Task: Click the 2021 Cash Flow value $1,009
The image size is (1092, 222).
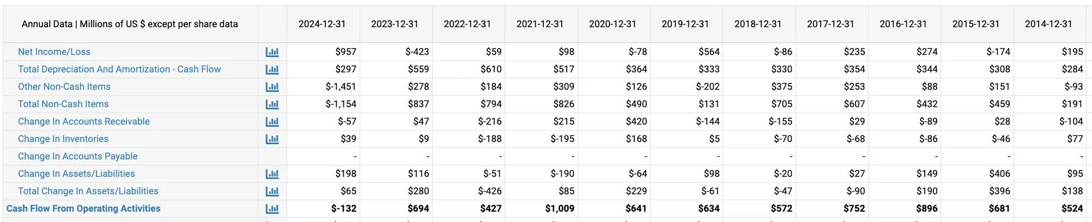Action: coord(560,208)
